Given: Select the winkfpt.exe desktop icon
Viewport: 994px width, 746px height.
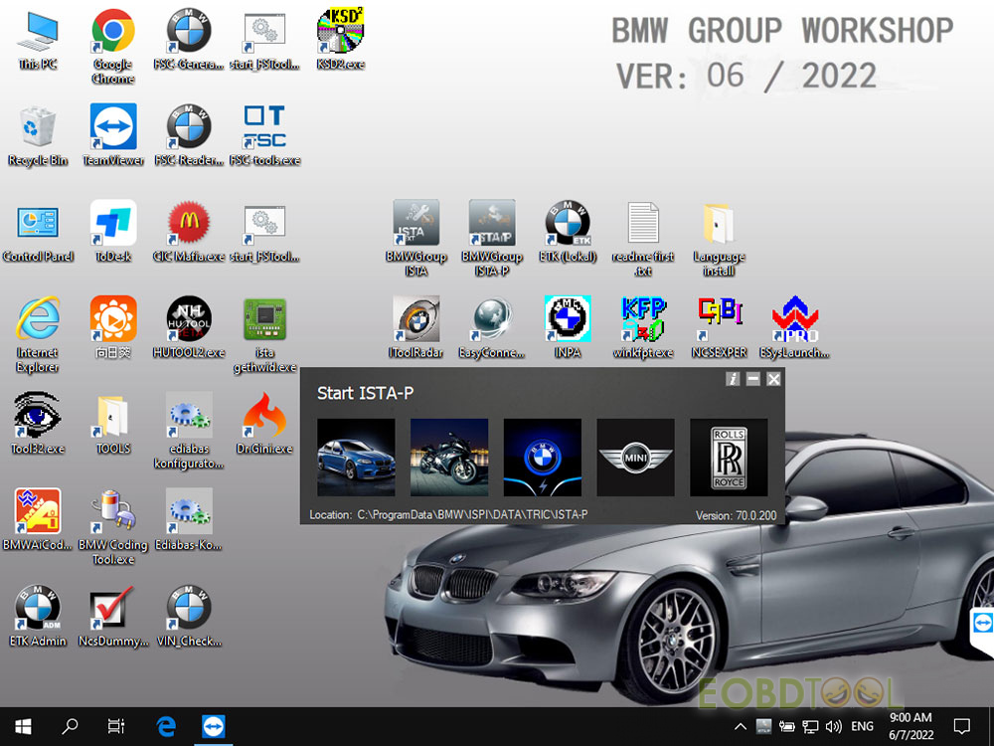Looking at the screenshot, I should tap(643, 327).
